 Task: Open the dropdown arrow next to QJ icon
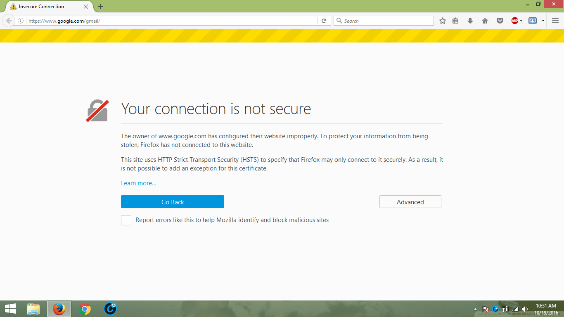point(543,21)
